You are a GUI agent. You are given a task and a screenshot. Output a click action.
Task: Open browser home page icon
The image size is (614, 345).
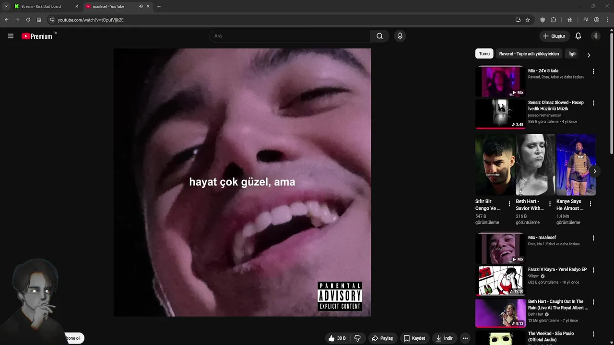point(39,20)
